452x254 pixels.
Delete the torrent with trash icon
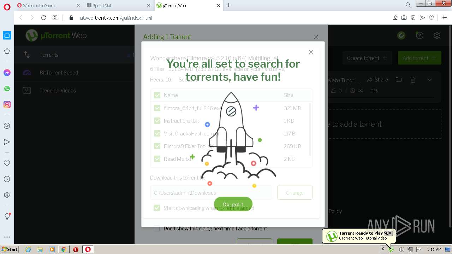[413, 80]
